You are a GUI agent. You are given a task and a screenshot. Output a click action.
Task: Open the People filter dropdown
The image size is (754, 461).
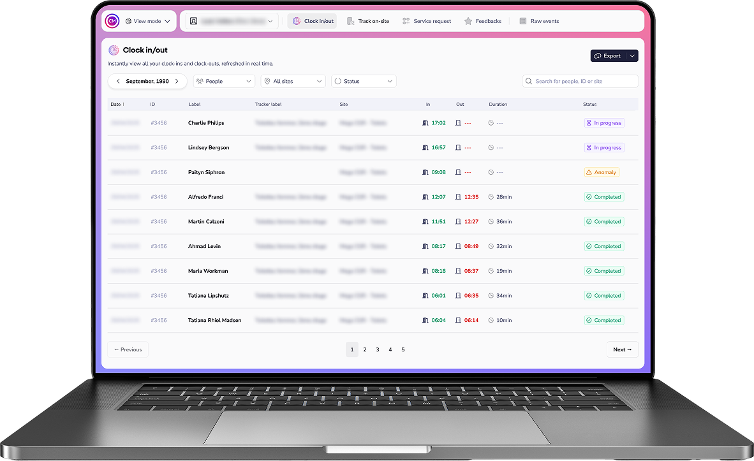coord(224,81)
